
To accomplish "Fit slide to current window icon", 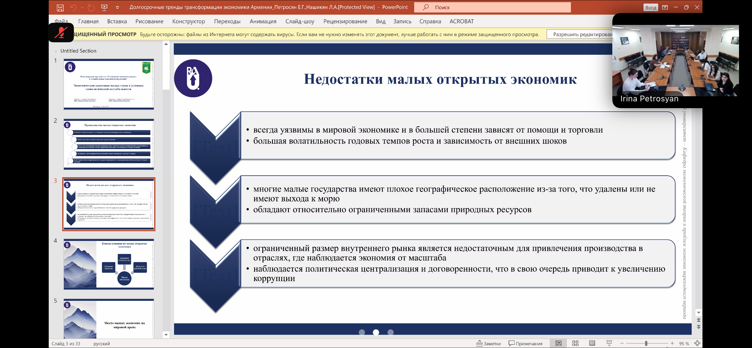I will pos(697,343).
